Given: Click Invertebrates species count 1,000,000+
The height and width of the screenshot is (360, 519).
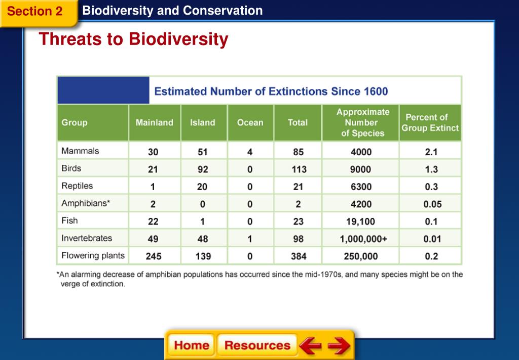Looking at the screenshot, I should (363, 239).
